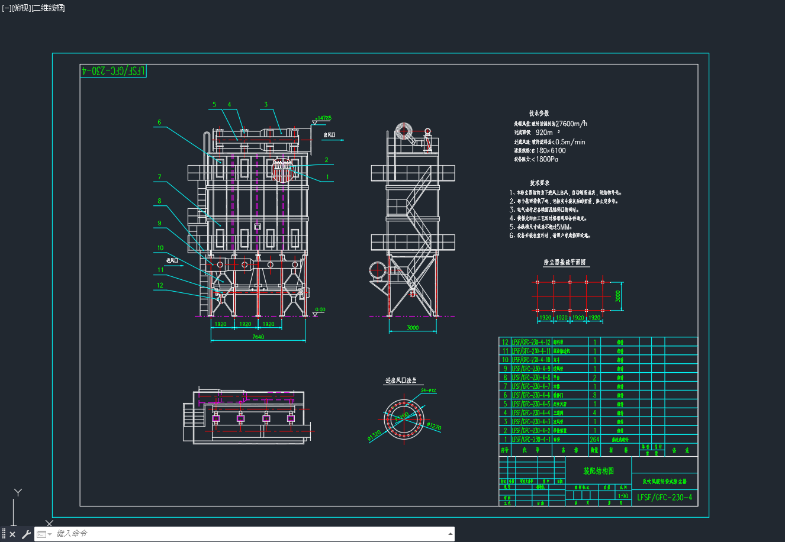
Task: Select the mirrored LFSF/GFC-230-4 label at sheet corner
Action: pos(114,70)
